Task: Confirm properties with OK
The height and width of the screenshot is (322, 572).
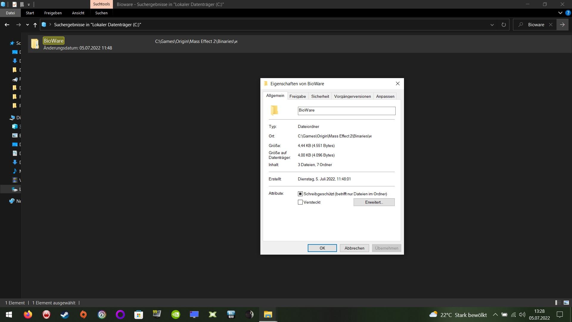Action: pyautogui.click(x=322, y=248)
